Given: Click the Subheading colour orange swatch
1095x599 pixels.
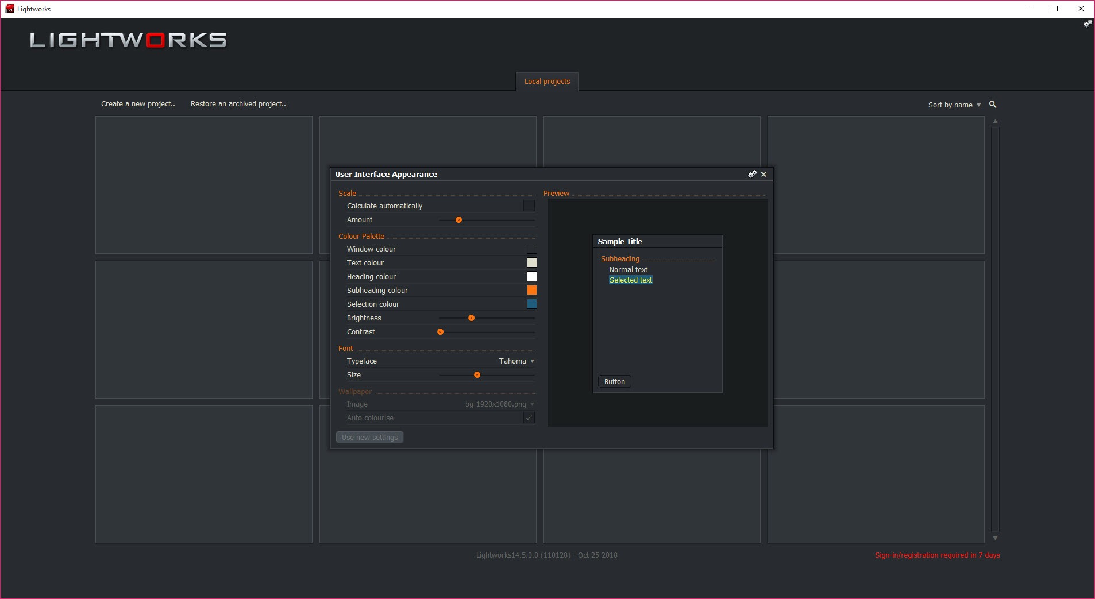Looking at the screenshot, I should (531, 291).
